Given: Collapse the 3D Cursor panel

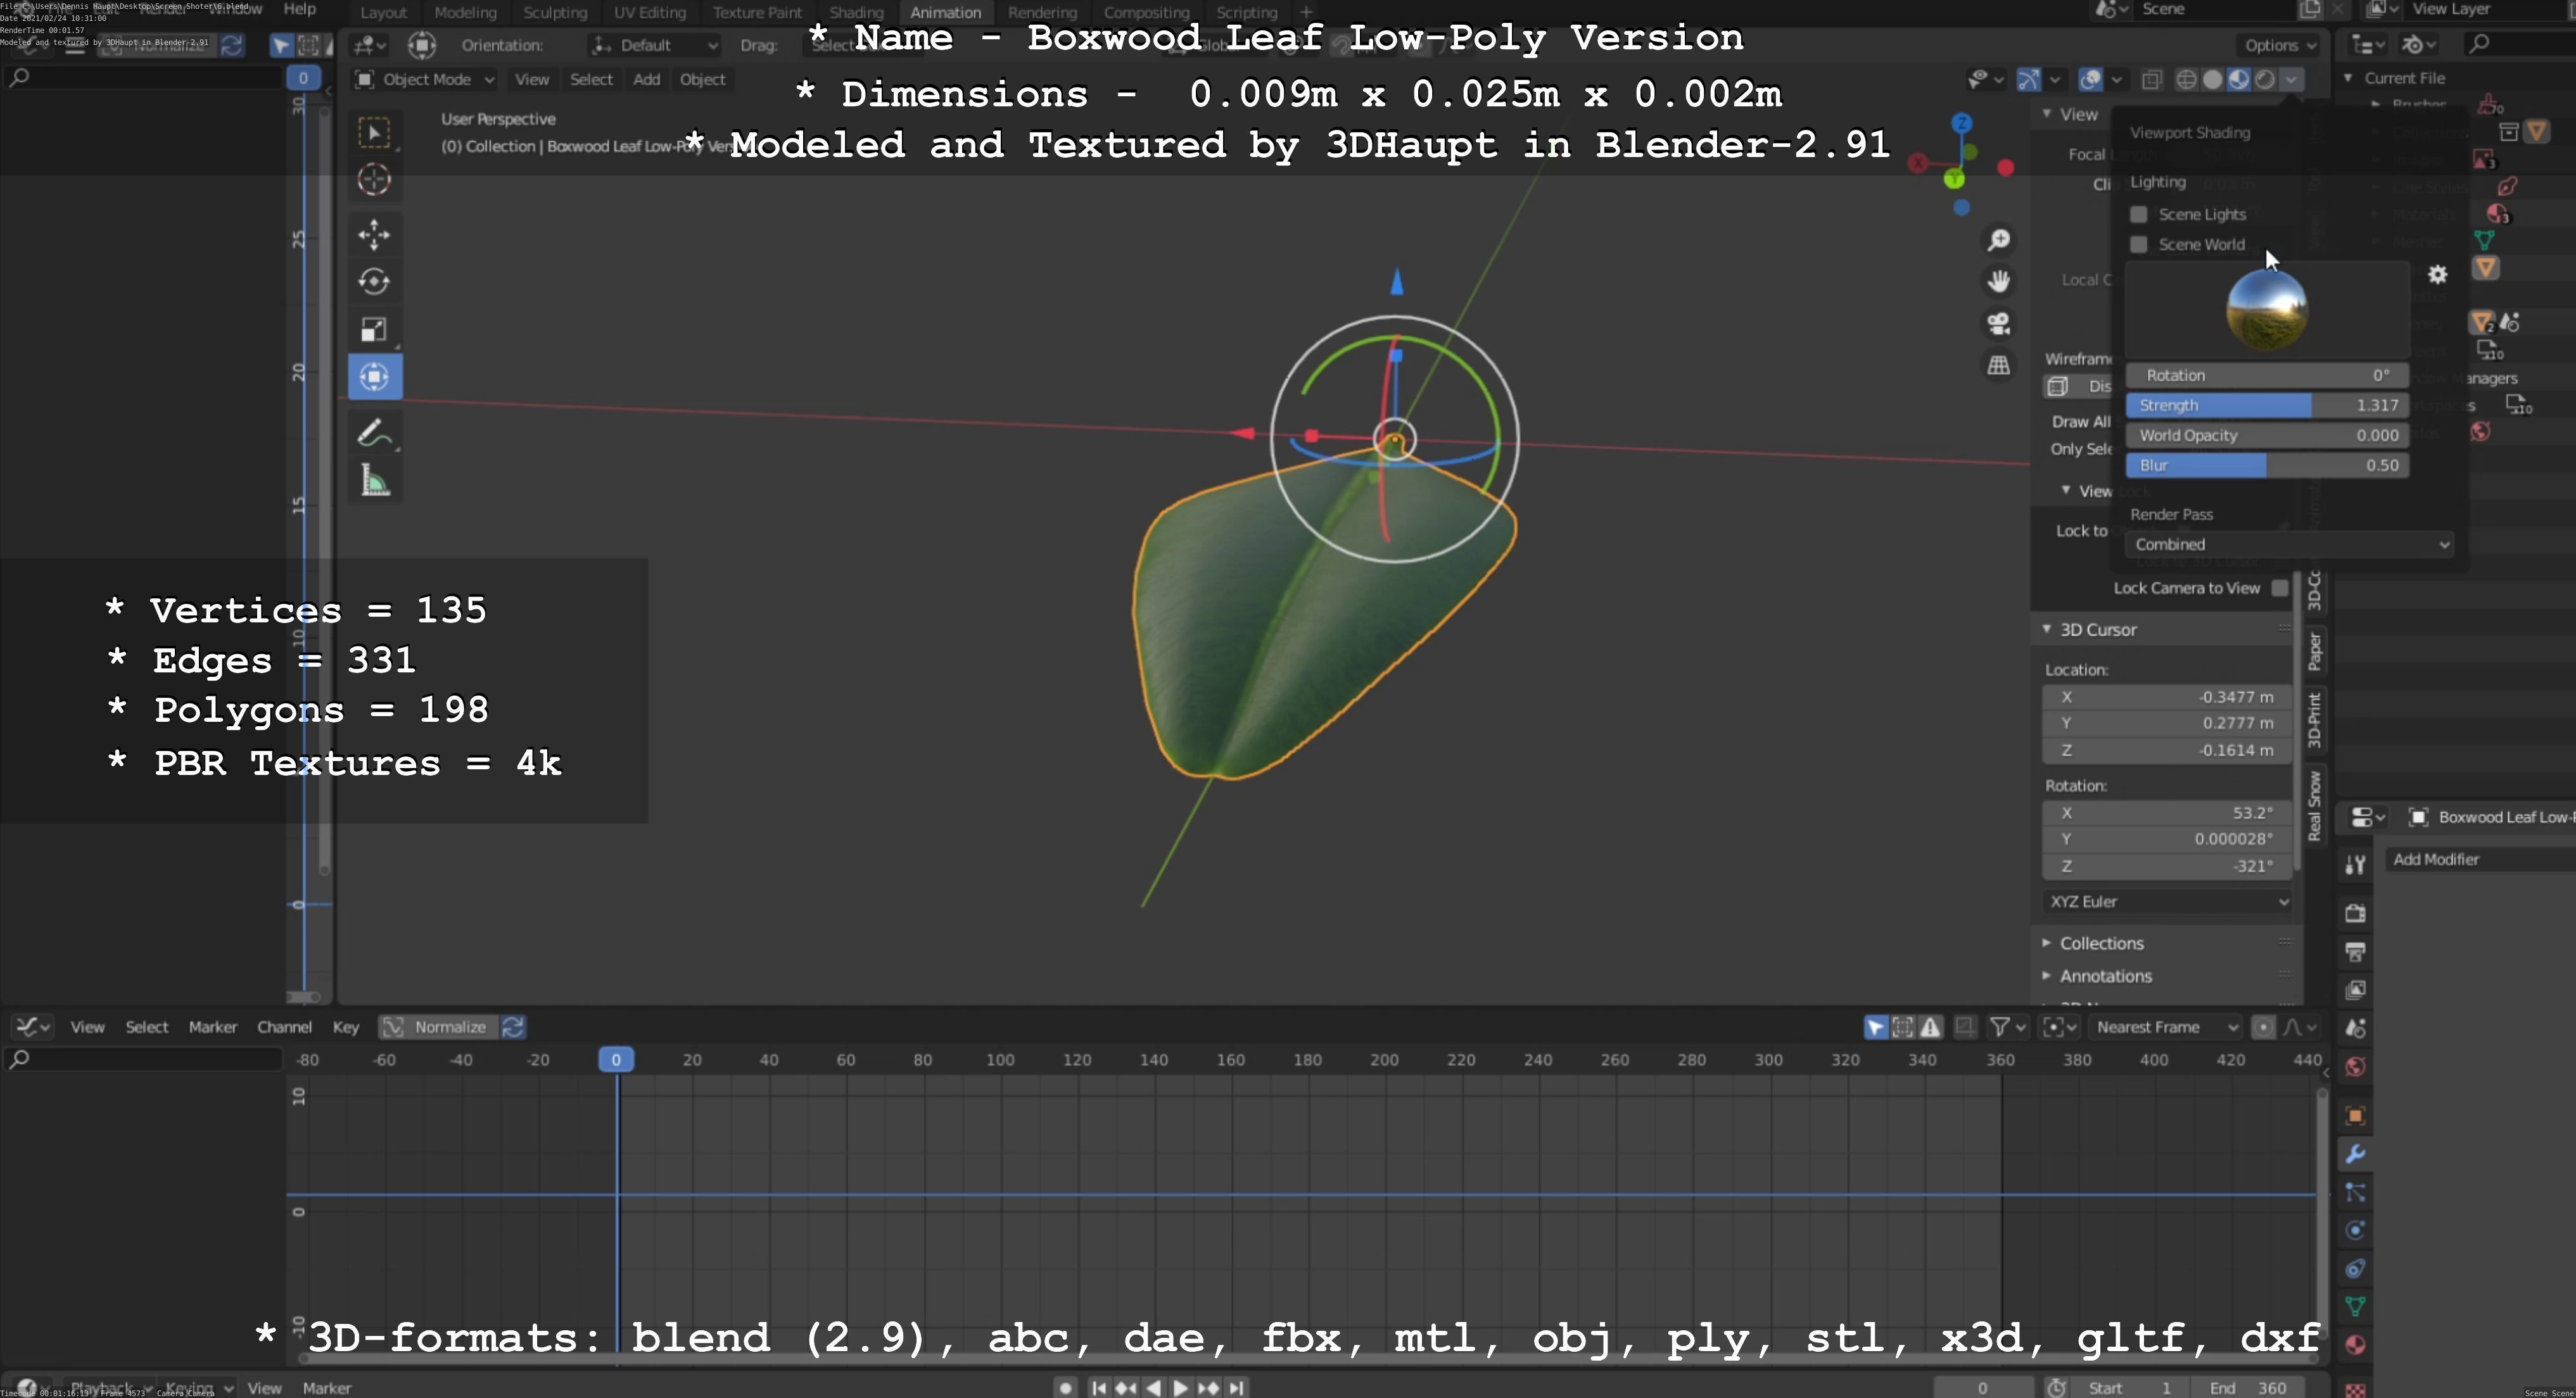Looking at the screenshot, I should coord(2098,629).
